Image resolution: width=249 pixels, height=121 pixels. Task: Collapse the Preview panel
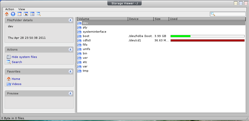coord(71,93)
